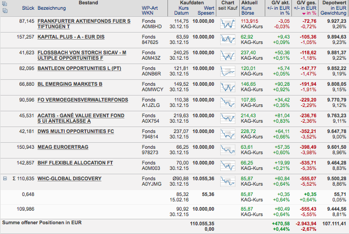Select WKN value 'A0M8HD'
The image size is (349, 234).
(152, 27)
